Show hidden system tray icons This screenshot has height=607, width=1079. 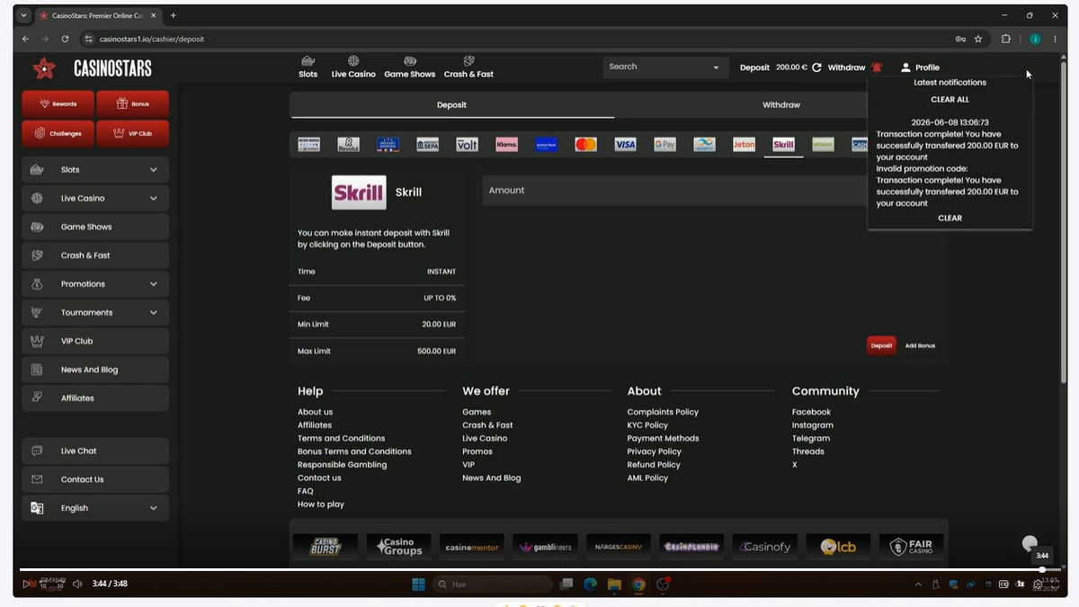pos(918,585)
